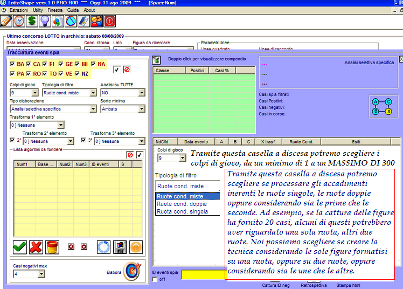Select Ruote cond. doppie in list
The width and height of the screenshot is (403, 289).
pos(187,204)
